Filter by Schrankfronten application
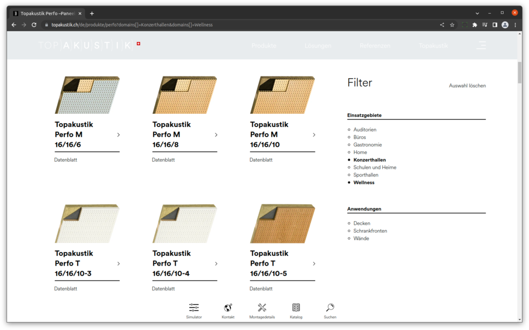Screen dimensions: 529x330 point(370,231)
